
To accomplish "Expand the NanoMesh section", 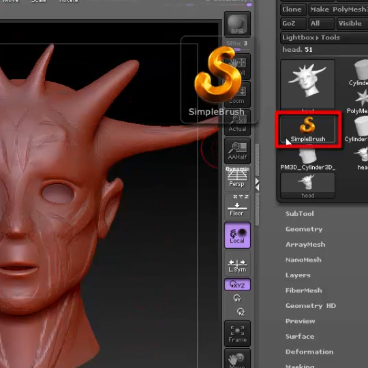I will coord(303,260).
